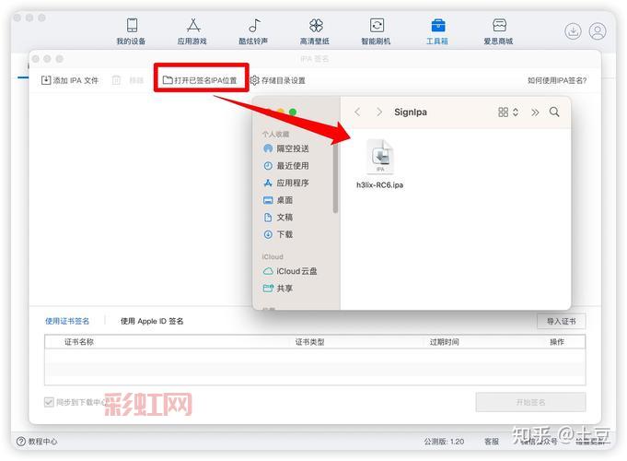Image resolution: width=627 pixels, height=461 pixels.
Task: Select iCloud 云盘 in Finder sidebar
Action: (290, 271)
